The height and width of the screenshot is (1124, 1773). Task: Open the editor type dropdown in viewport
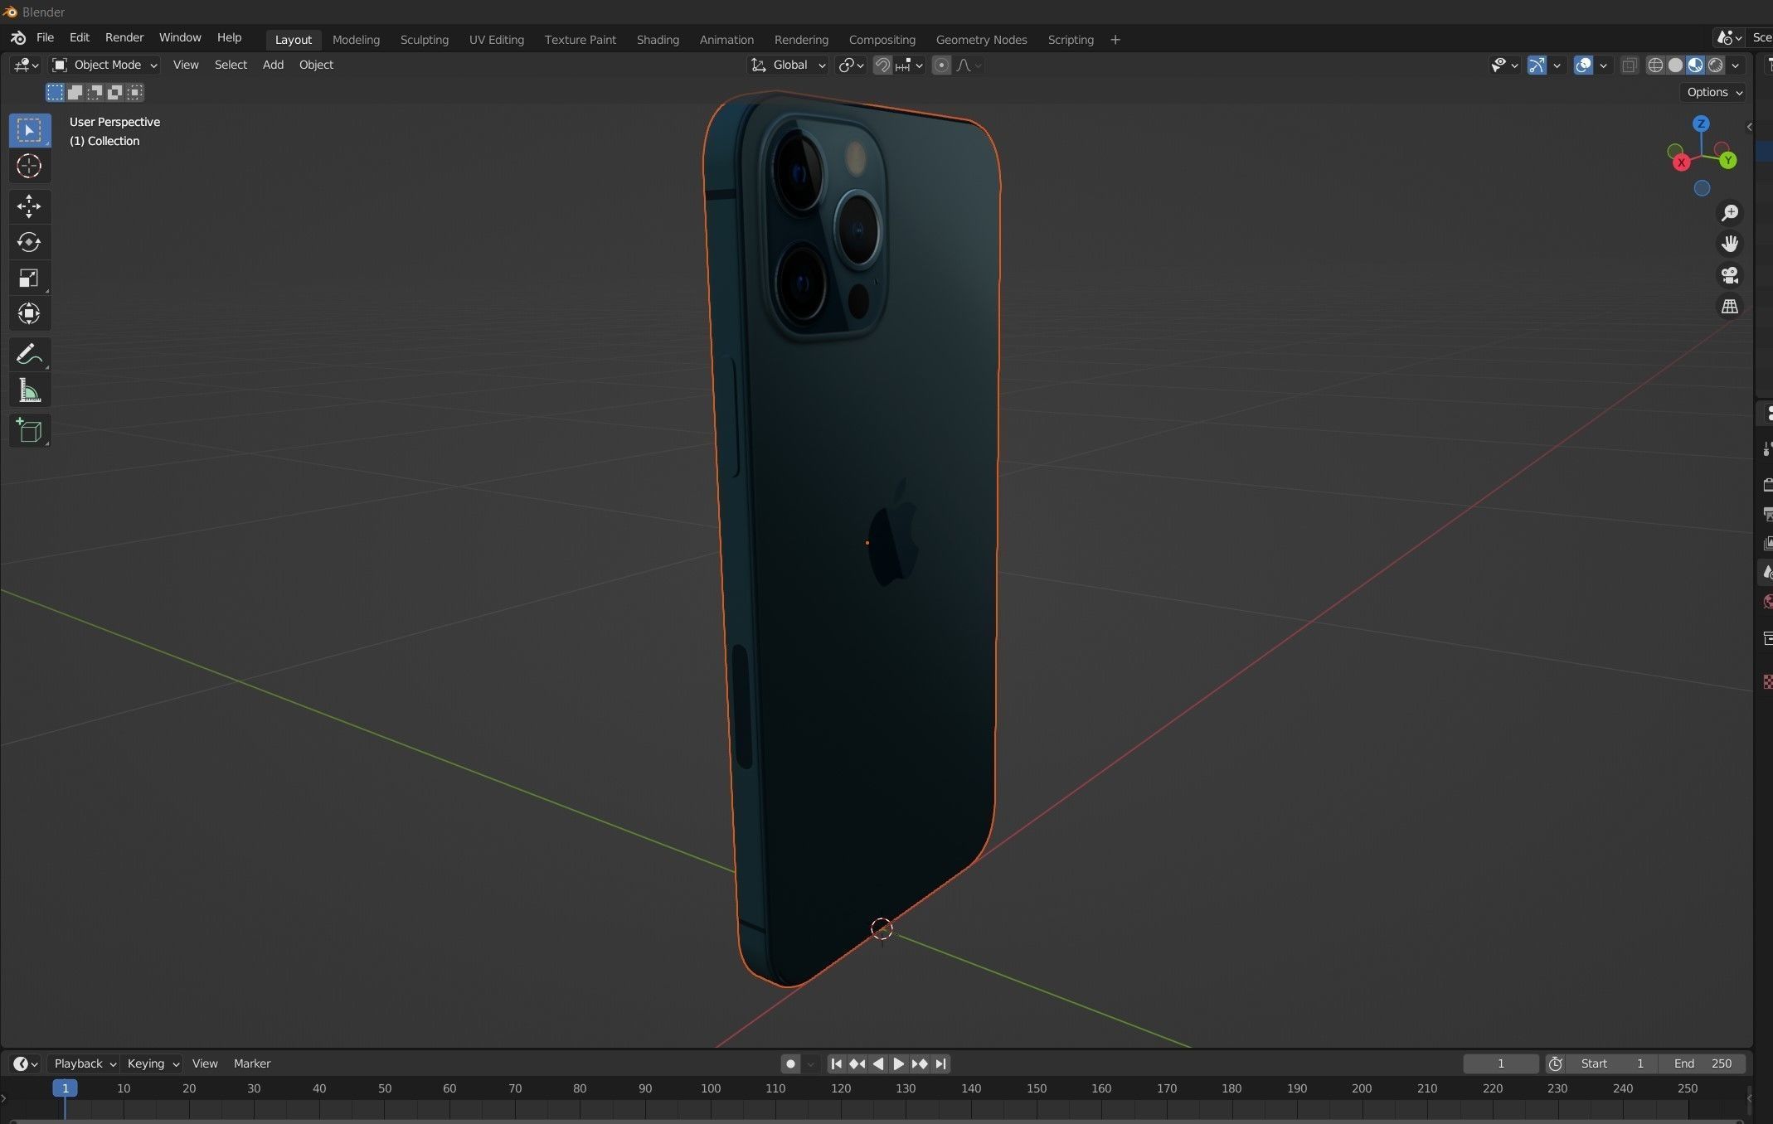(x=26, y=65)
